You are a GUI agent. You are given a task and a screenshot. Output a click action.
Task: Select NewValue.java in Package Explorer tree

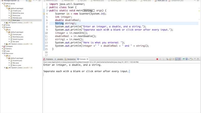coord(18,37)
